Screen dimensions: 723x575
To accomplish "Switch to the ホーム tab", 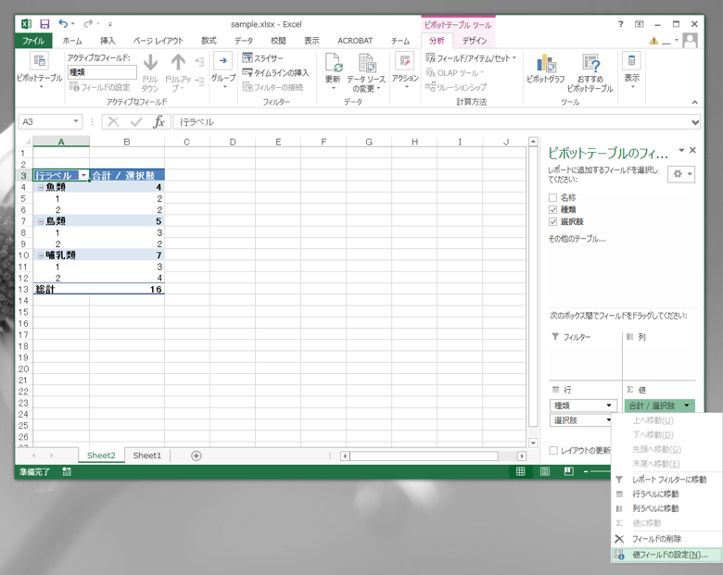I will [x=72, y=41].
